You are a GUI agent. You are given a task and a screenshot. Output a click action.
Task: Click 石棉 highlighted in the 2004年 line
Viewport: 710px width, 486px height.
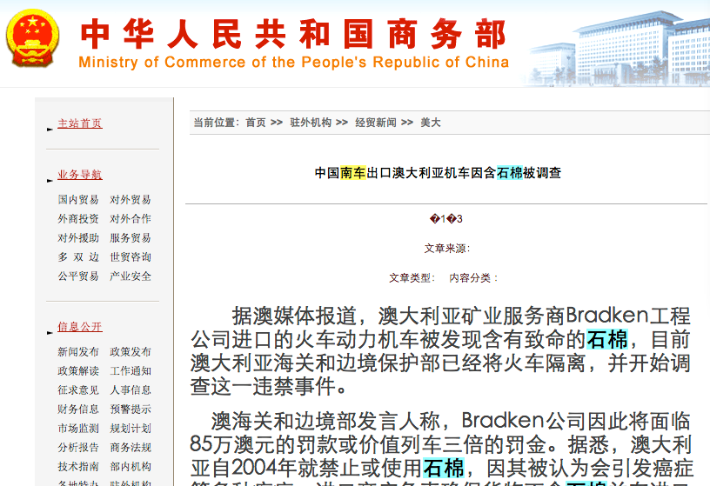(x=443, y=469)
